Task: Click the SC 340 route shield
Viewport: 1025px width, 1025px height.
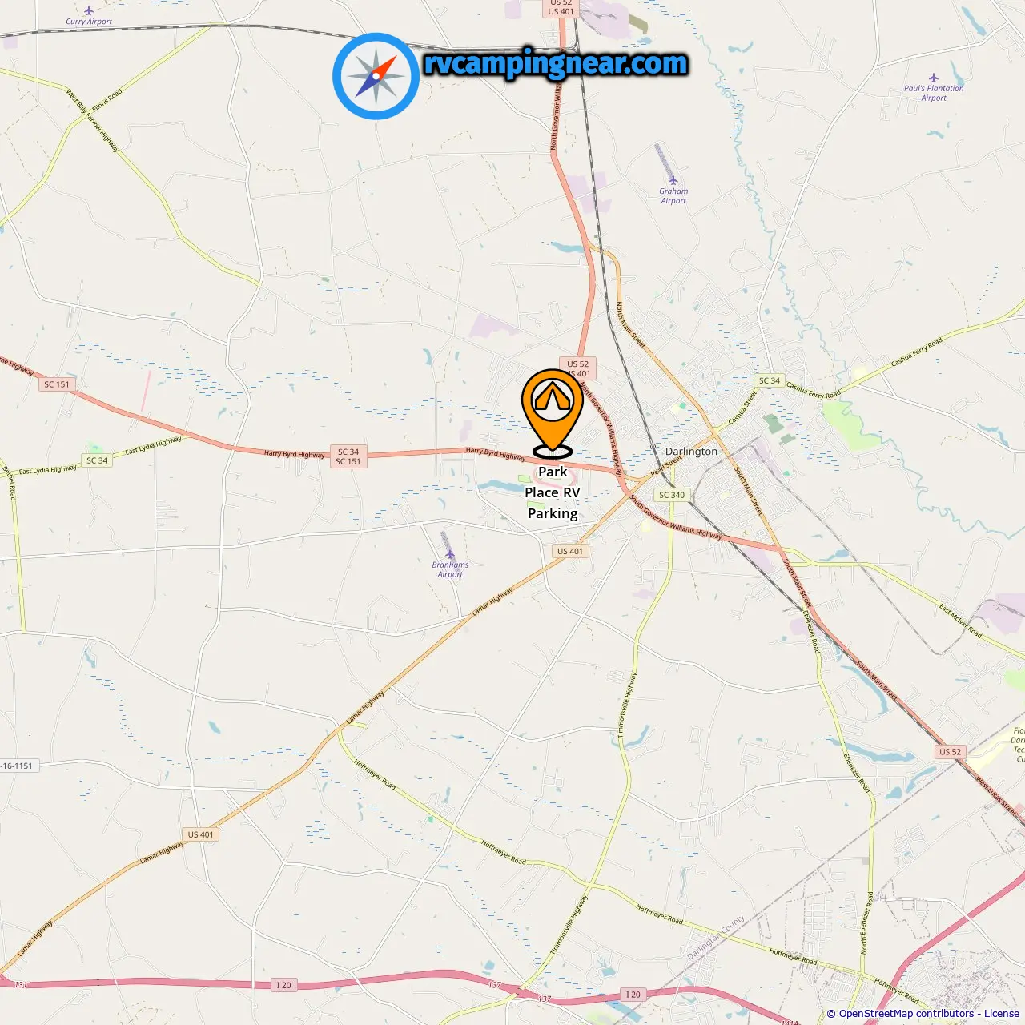Action: 672,495
